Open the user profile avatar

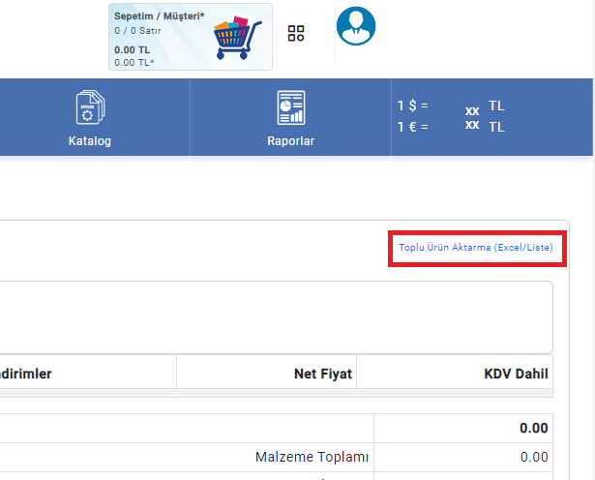click(355, 26)
